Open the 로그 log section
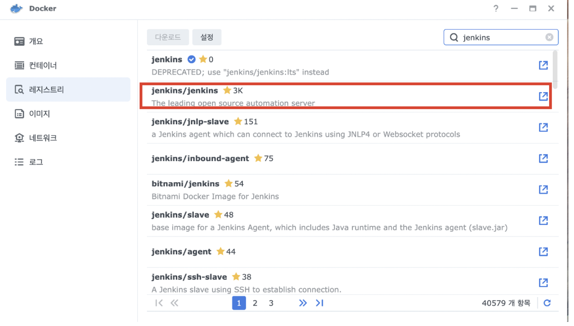The height and width of the screenshot is (326, 574). [x=68, y=162]
